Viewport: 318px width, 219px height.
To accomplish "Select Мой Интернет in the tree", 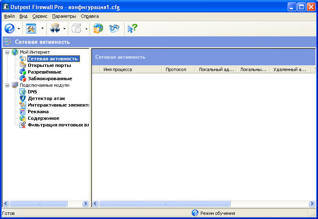I will click(35, 52).
